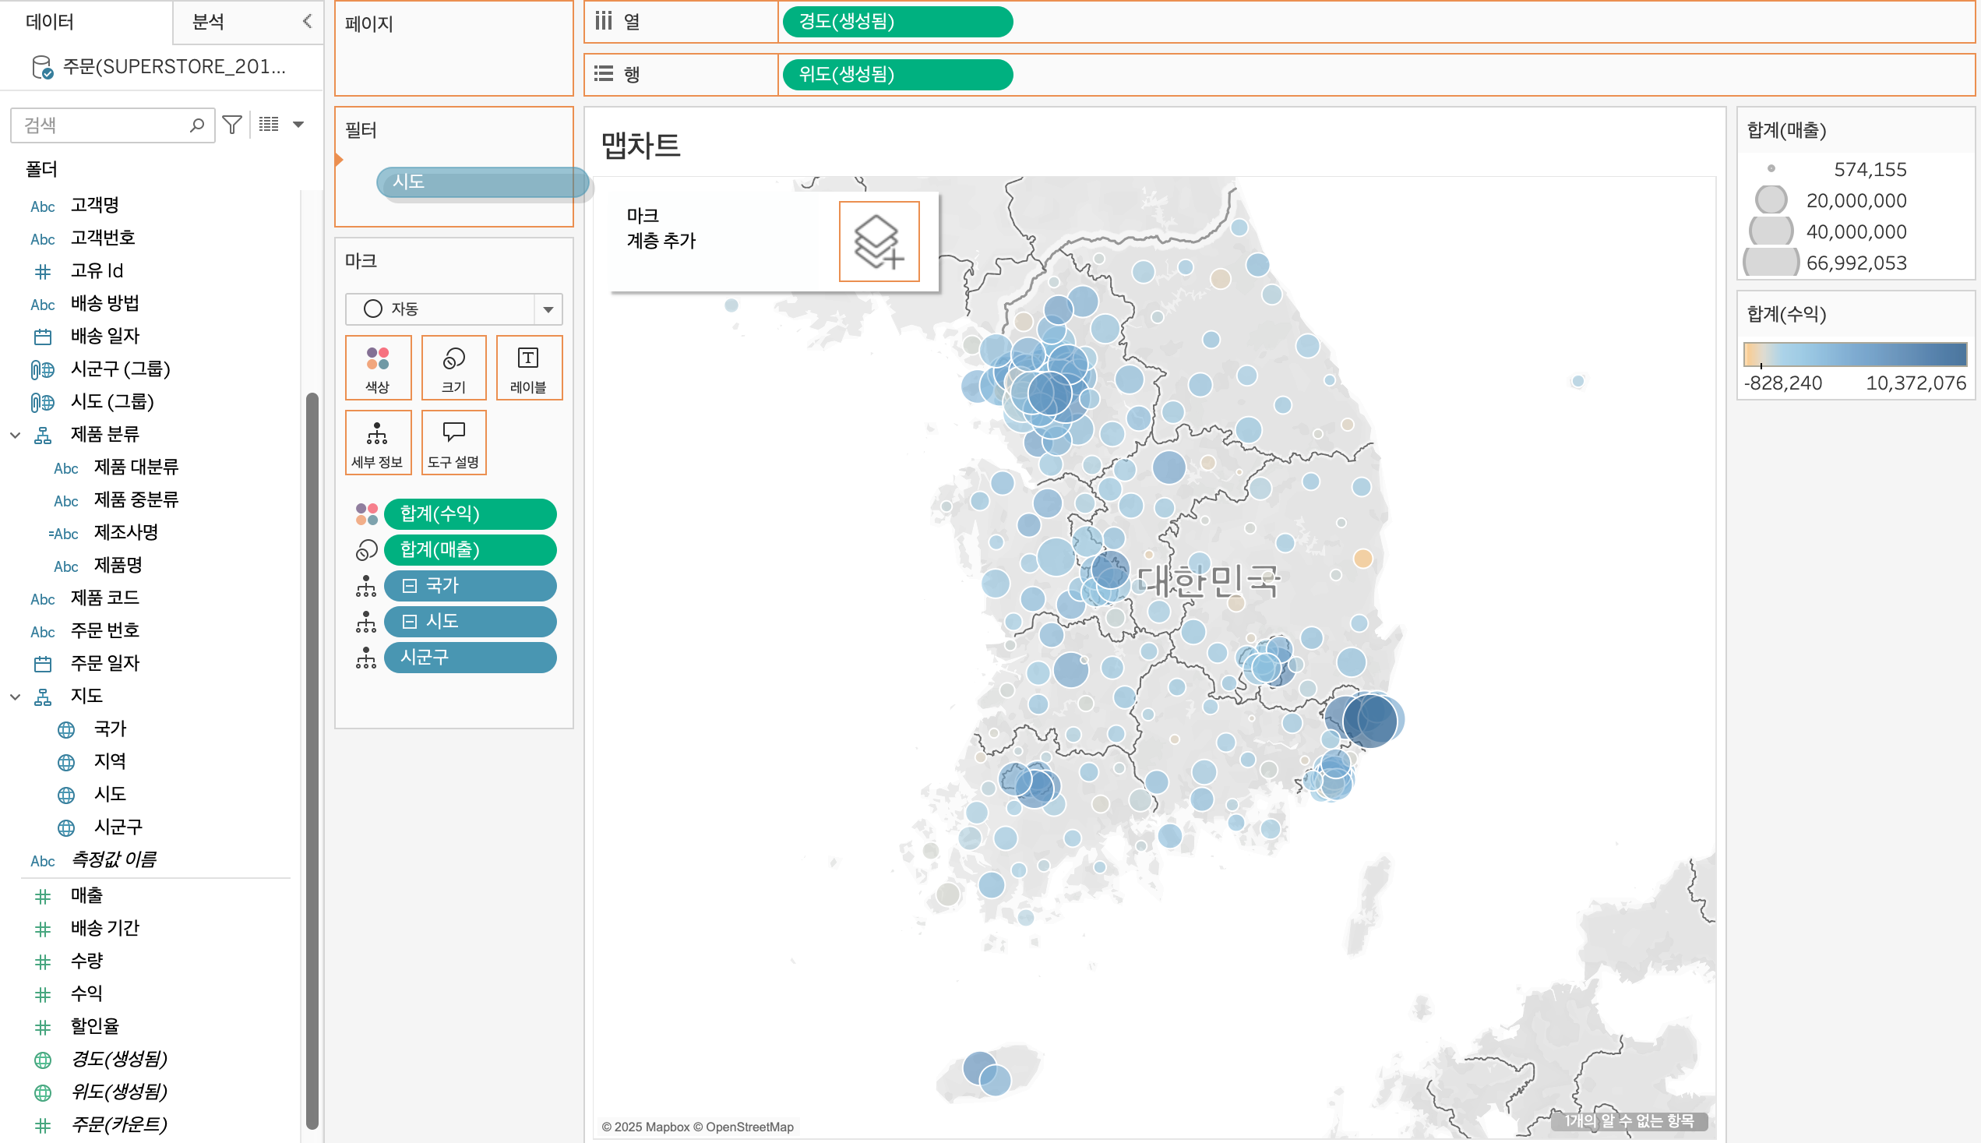
Task: Select the 주문(카운트) field
Action: [x=118, y=1125]
